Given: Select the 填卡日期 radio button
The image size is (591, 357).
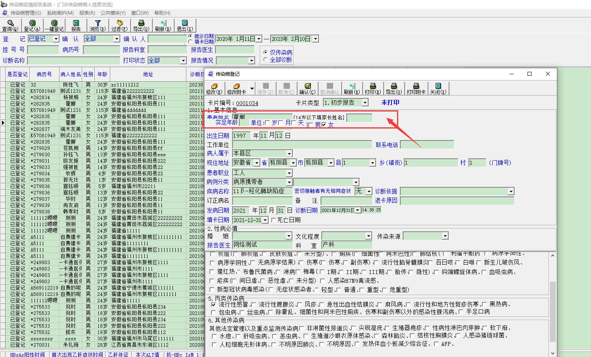Looking at the screenshot, I should [190, 42].
